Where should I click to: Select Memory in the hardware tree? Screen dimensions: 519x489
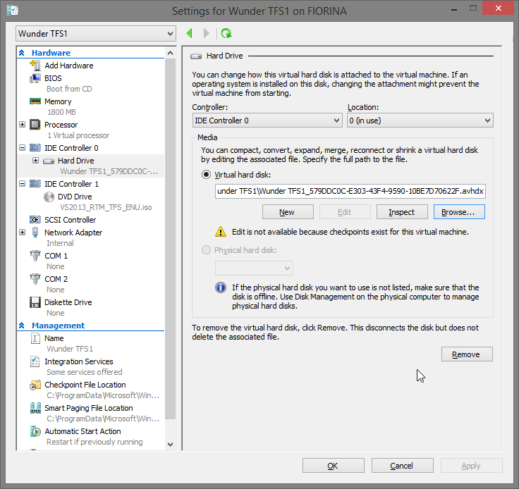(58, 101)
